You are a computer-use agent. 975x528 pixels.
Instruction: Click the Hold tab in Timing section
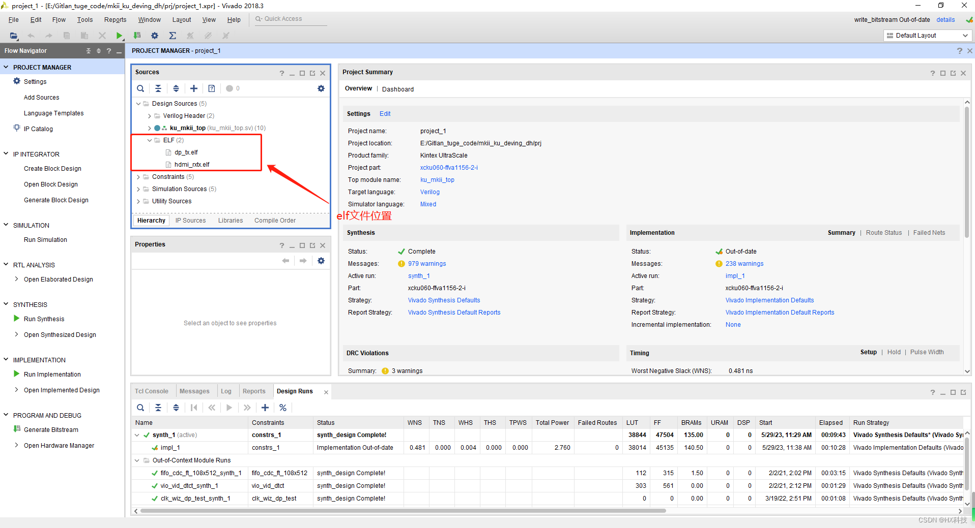point(894,352)
